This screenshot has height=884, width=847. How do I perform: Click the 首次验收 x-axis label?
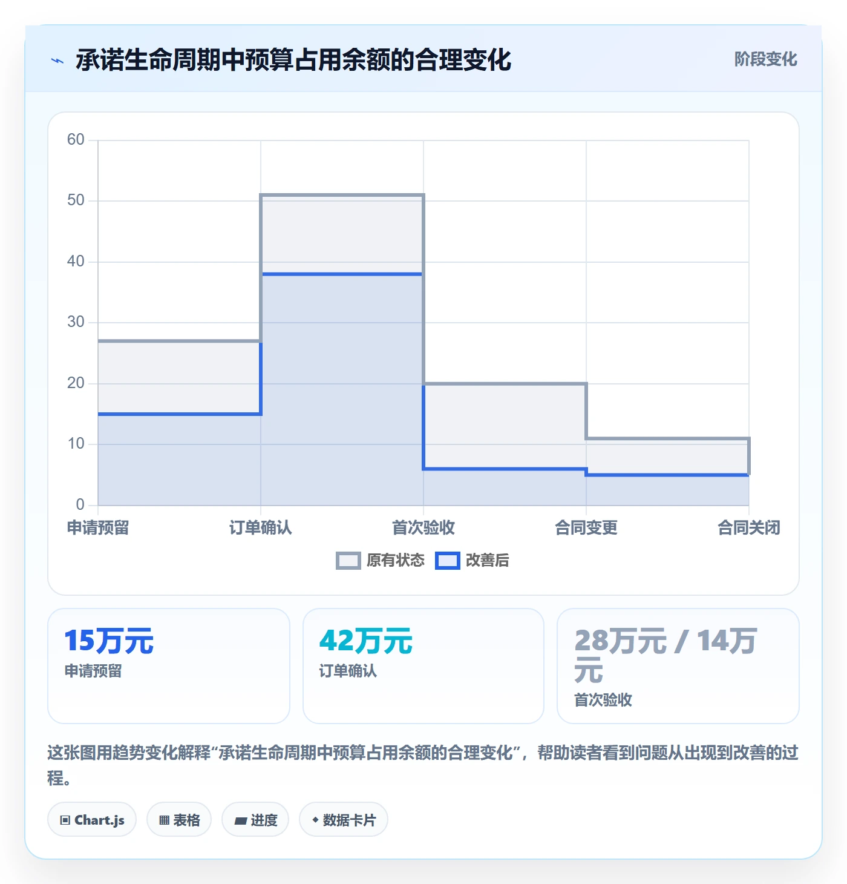pos(423,528)
